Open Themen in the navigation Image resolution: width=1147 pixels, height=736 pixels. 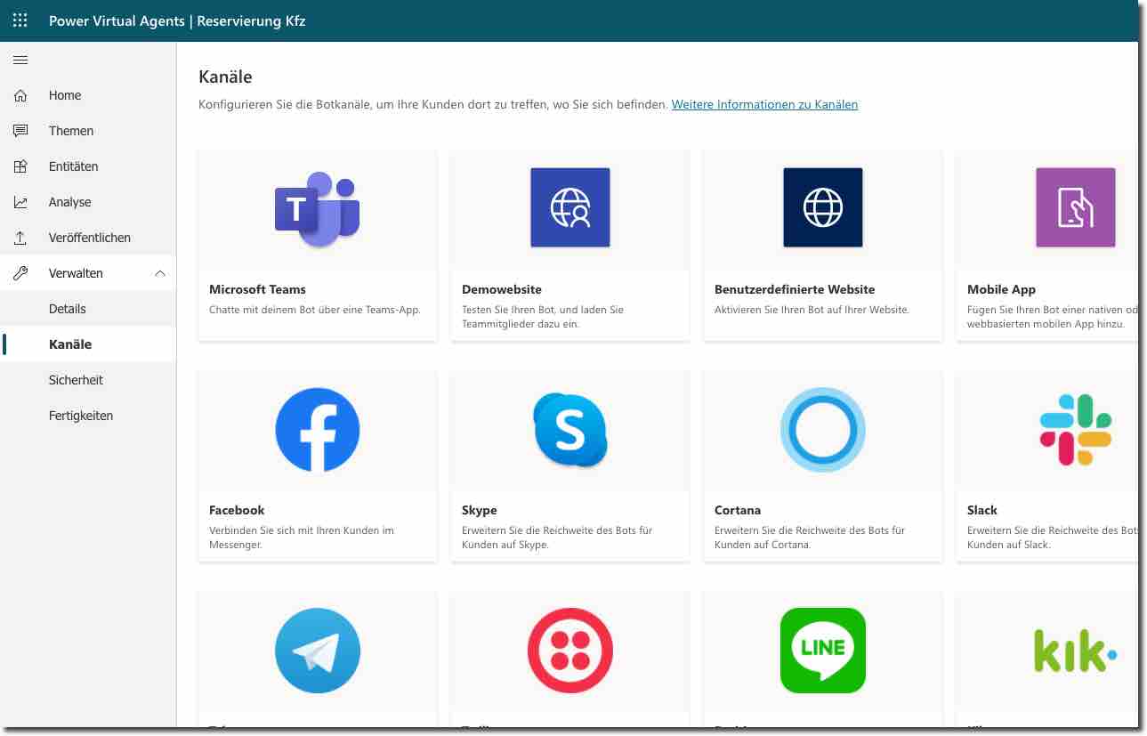click(71, 131)
